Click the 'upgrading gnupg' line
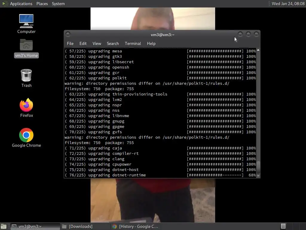Screen dimensions: 306x230 pos(160,121)
